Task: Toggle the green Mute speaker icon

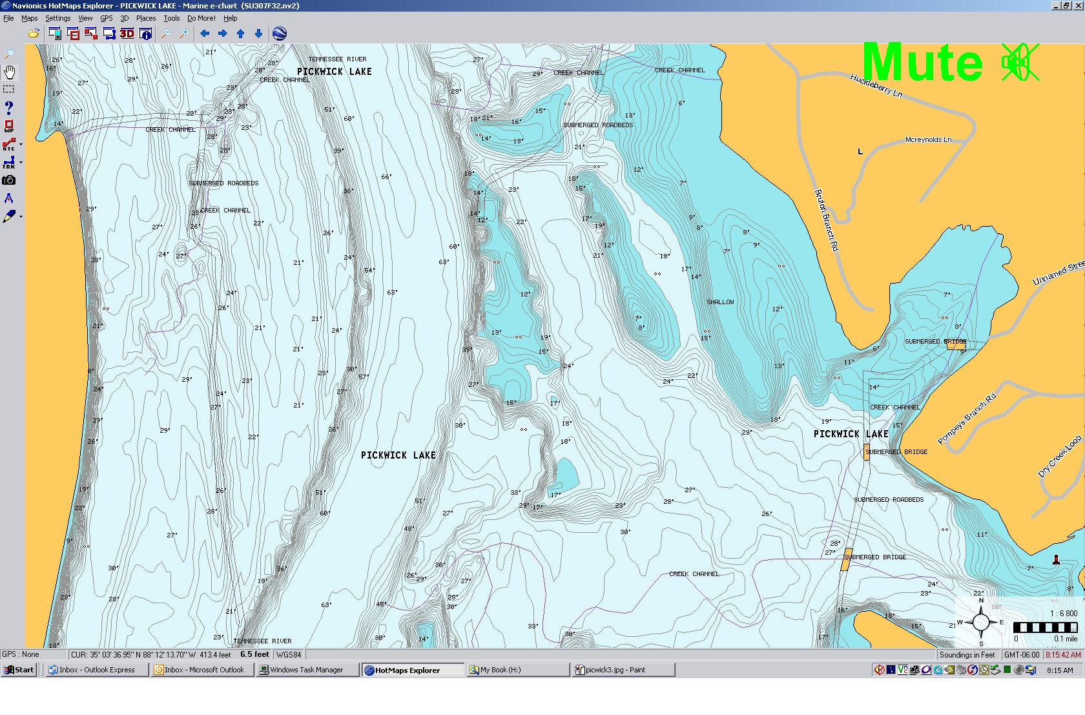Action: coord(1020,63)
